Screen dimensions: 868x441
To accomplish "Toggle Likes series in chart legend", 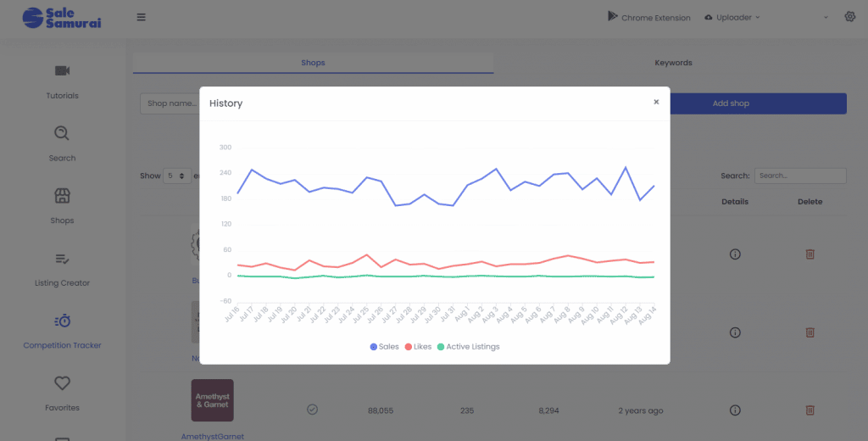I will click(418, 347).
